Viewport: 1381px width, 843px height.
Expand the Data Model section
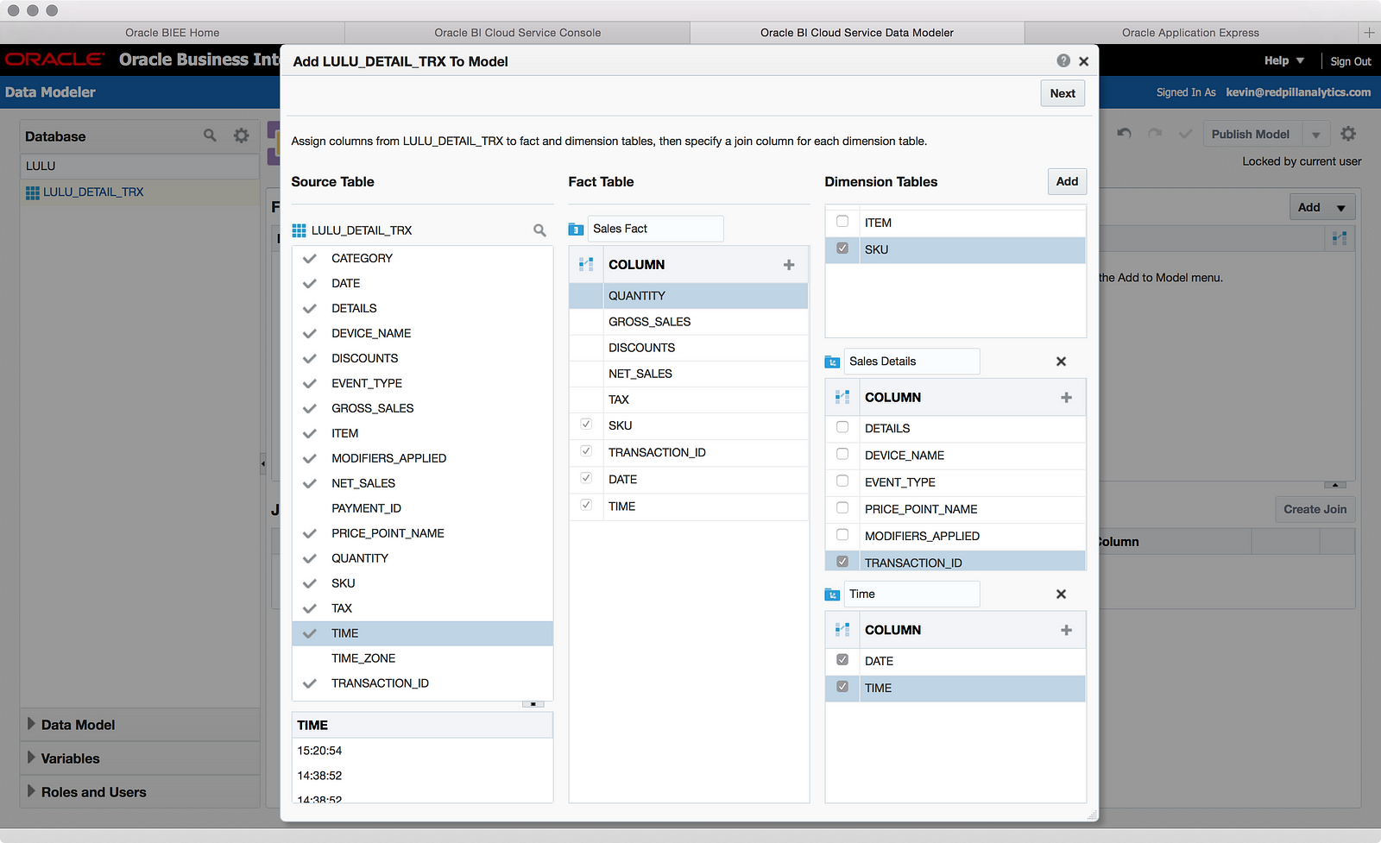point(32,724)
